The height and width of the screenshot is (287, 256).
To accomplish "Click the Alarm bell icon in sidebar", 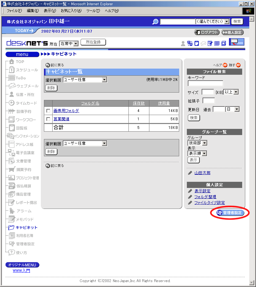I will click(x=12, y=211).
